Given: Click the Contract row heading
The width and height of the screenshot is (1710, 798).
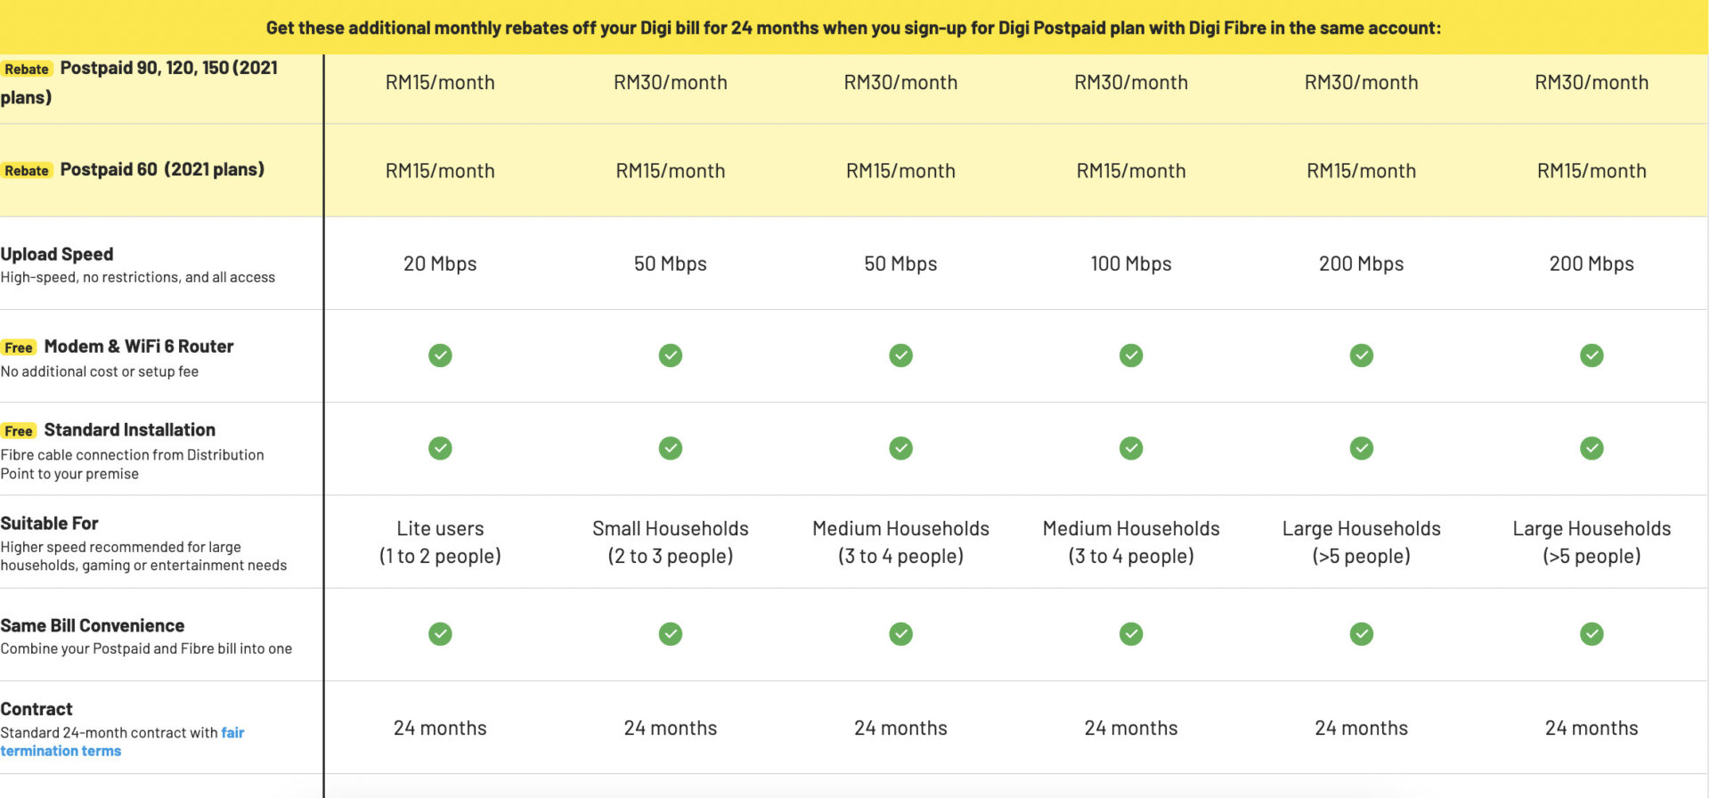Looking at the screenshot, I should (x=37, y=709).
